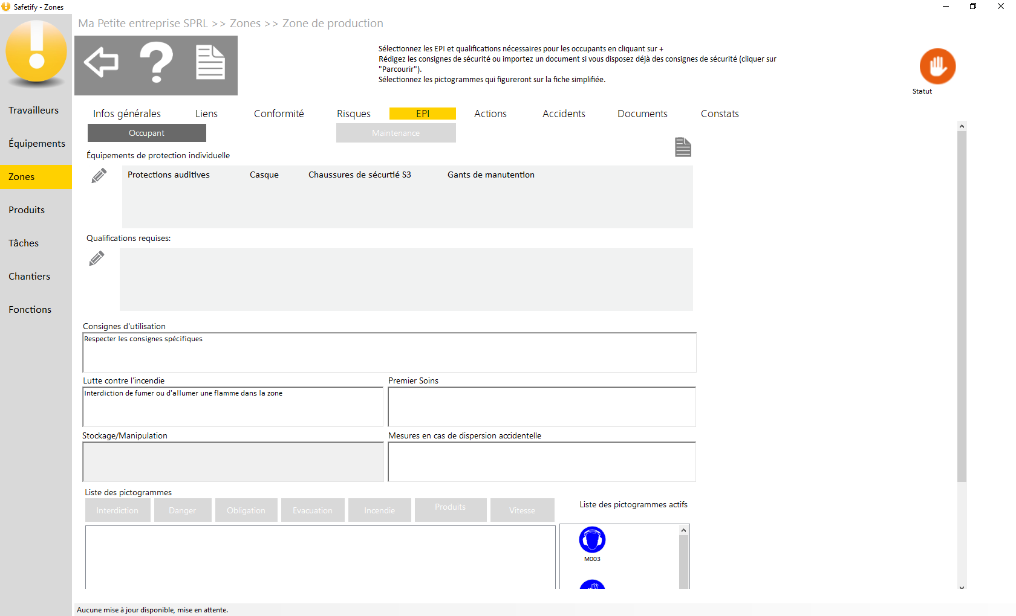Show Interdiction pictograms category
The height and width of the screenshot is (616, 1016).
(117, 510)
